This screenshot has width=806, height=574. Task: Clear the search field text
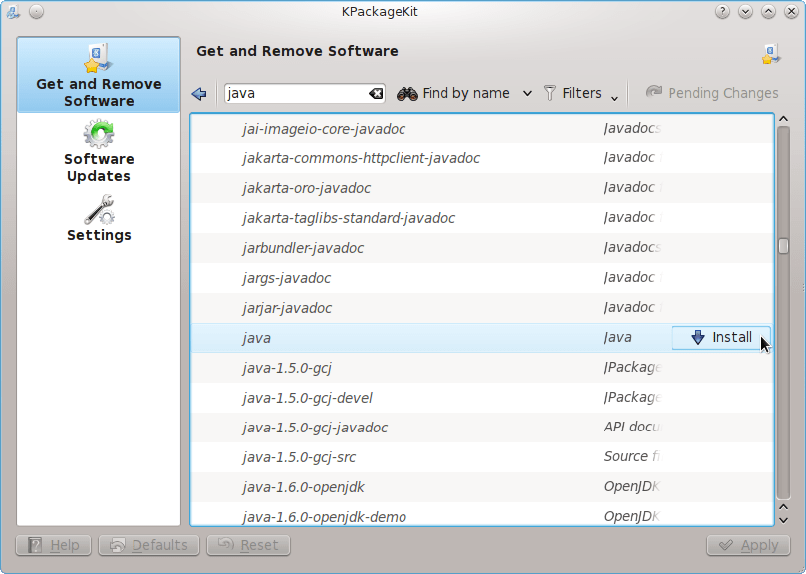coord(376,93)
